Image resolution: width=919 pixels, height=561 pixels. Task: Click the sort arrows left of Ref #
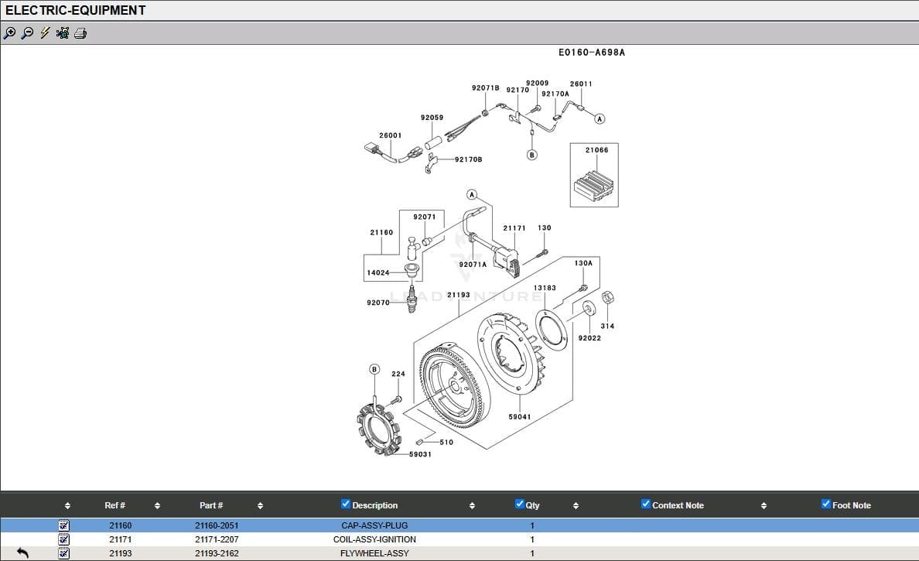click(67, 506)
